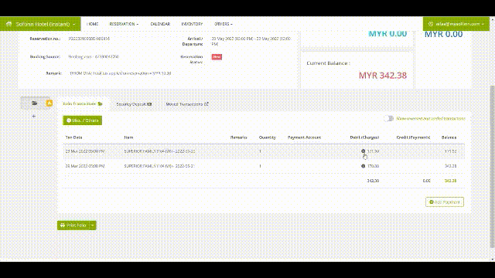495x278 pixels.
Task: Expand the user account dropdown
Action: pos(483,24)
